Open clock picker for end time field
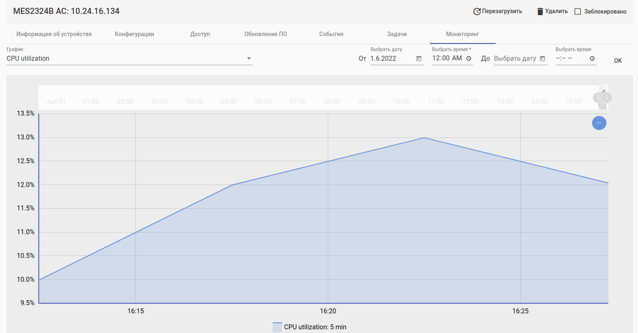Viewport: 638px width, 333px height. coord(592,59)
